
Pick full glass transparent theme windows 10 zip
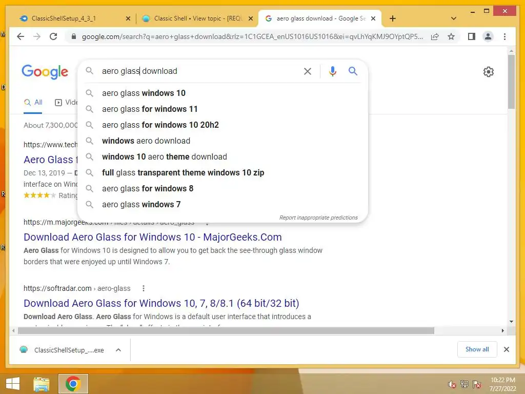(x=223, y=172)
